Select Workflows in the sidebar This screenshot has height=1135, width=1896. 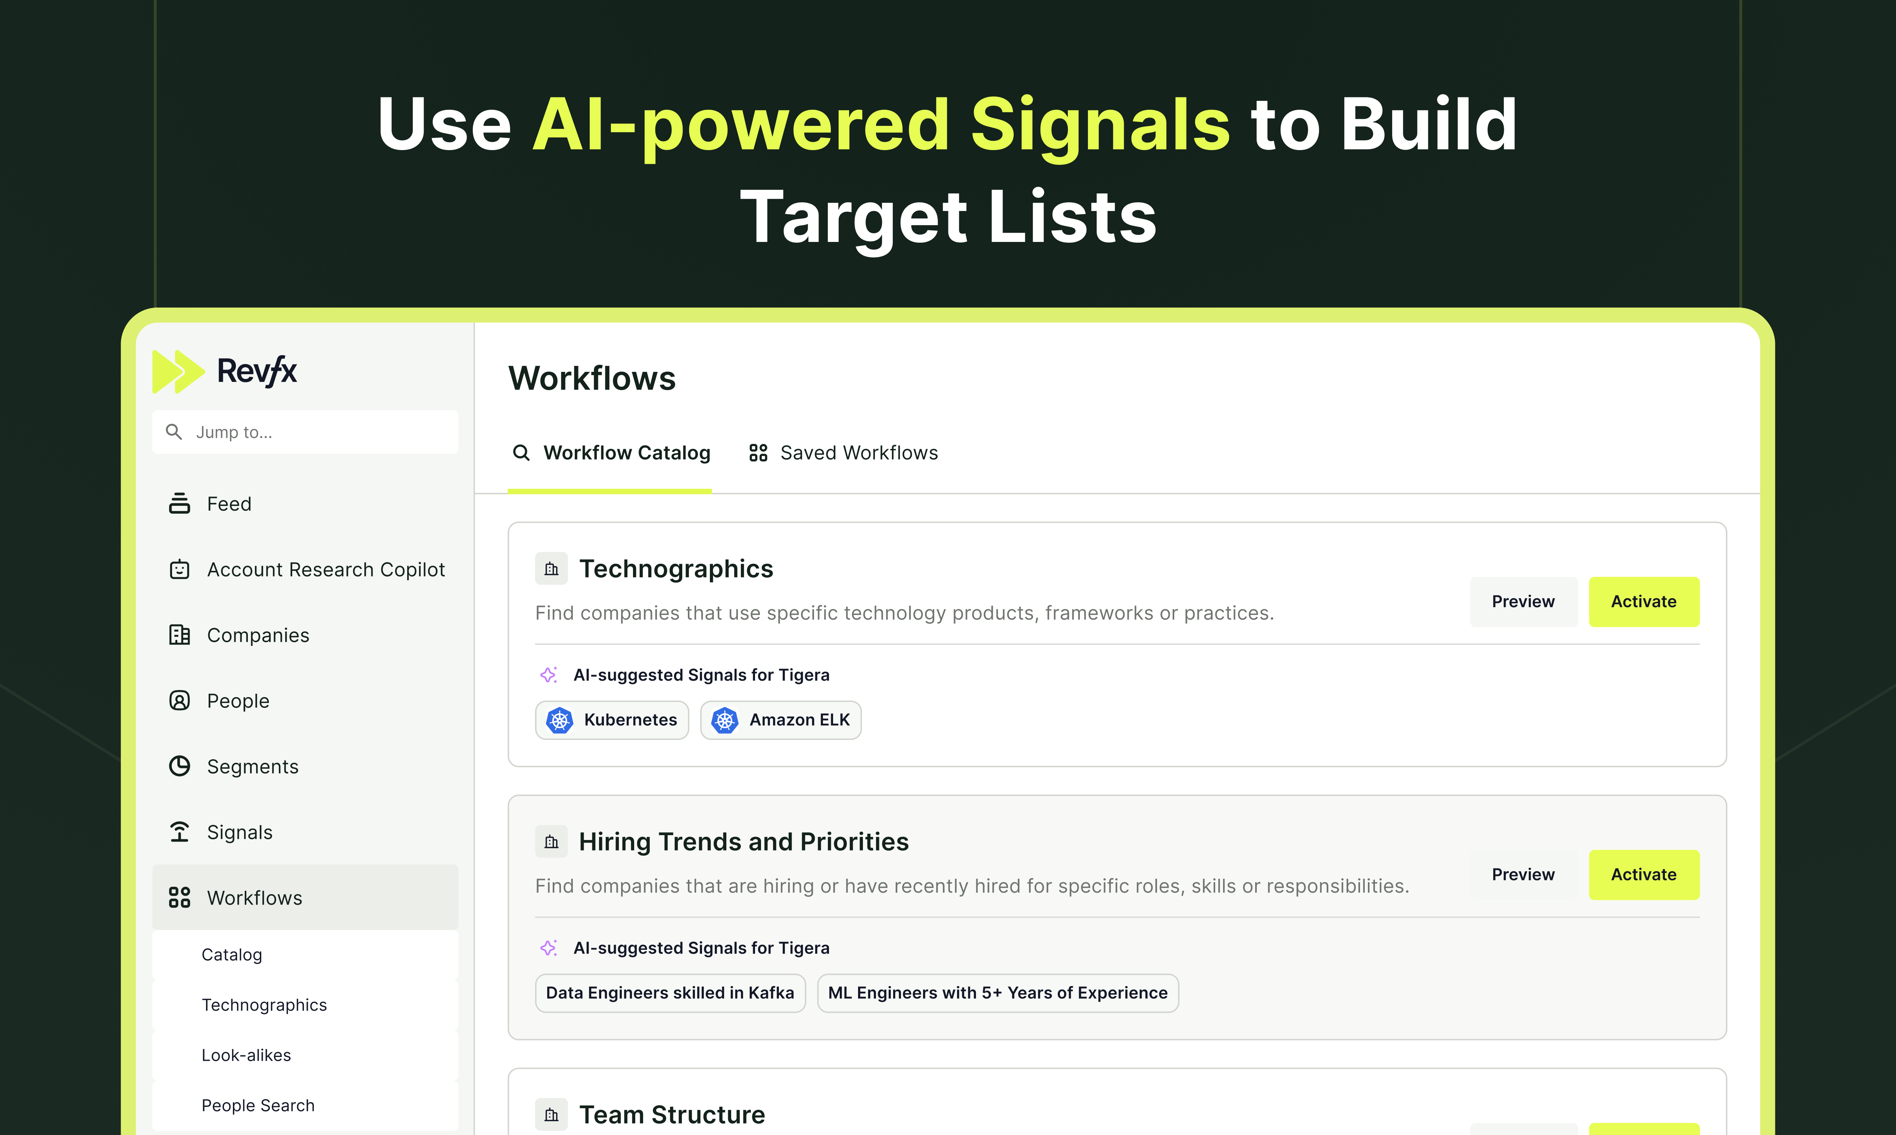305,898
